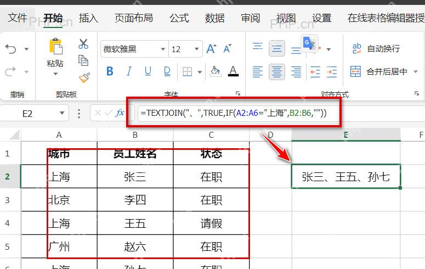Open the font size 12 dropdown
The width and height of the screenshot is (425, 269).
point(196,49)
